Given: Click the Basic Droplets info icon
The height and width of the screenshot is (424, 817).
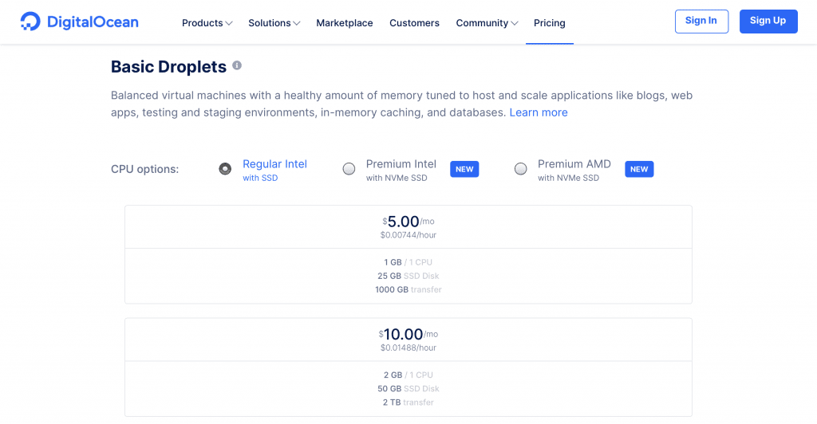Looking at the screenshot, I should [237, 65].
